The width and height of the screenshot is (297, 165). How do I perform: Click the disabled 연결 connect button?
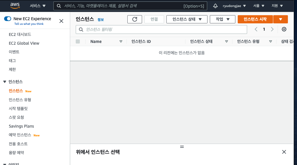154,19
